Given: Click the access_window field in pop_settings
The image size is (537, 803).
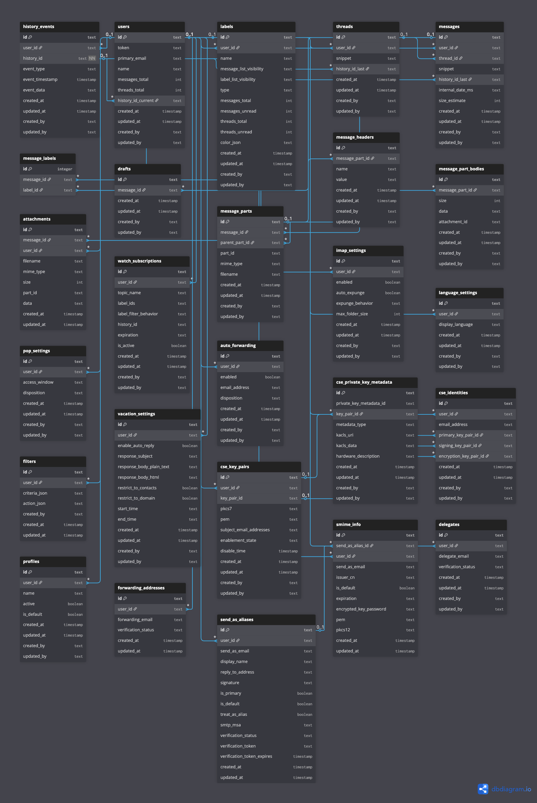Looking at the screenshot, I should (x=53, y=382).
